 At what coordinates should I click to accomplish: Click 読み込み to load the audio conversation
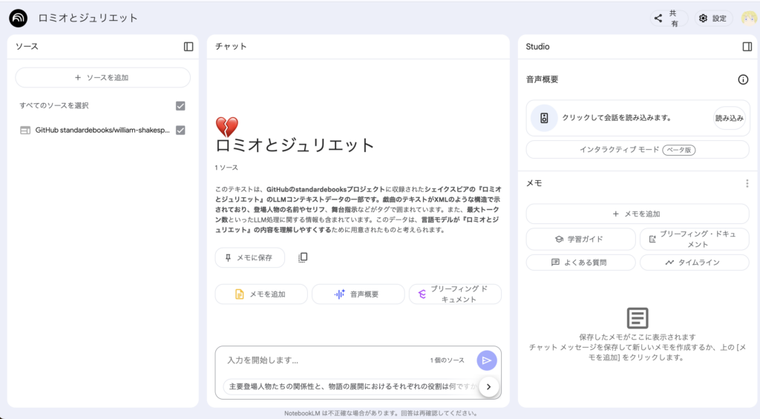[x=729, y=118]
